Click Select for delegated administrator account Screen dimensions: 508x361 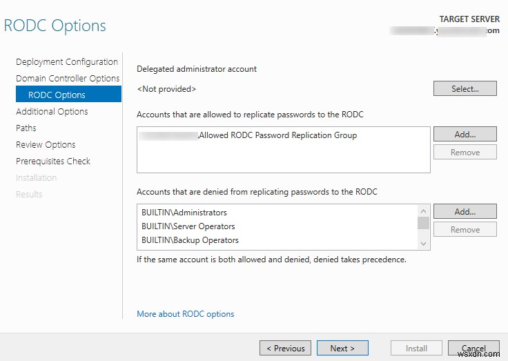[x=465, y=88]
